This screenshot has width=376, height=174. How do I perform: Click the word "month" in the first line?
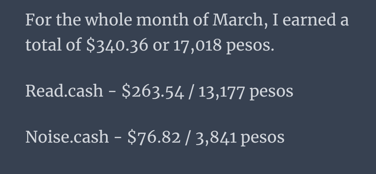(x=163, y=20)
